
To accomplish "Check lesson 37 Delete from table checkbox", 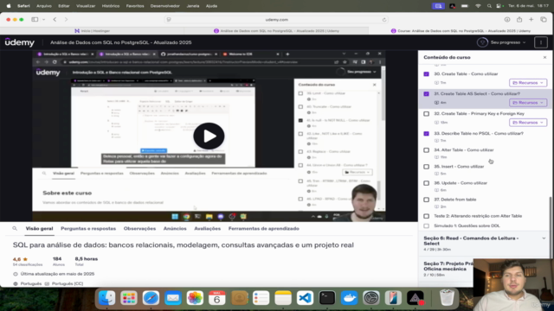I will click(426, 200).
